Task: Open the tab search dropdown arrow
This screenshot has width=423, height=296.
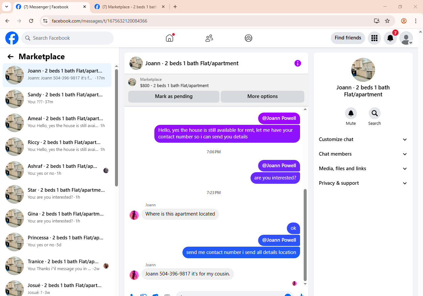Action: point(6,7)
